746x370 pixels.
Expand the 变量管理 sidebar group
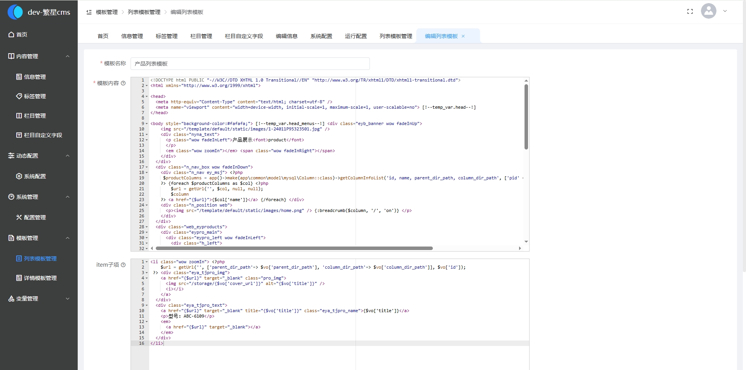(68, 299)
